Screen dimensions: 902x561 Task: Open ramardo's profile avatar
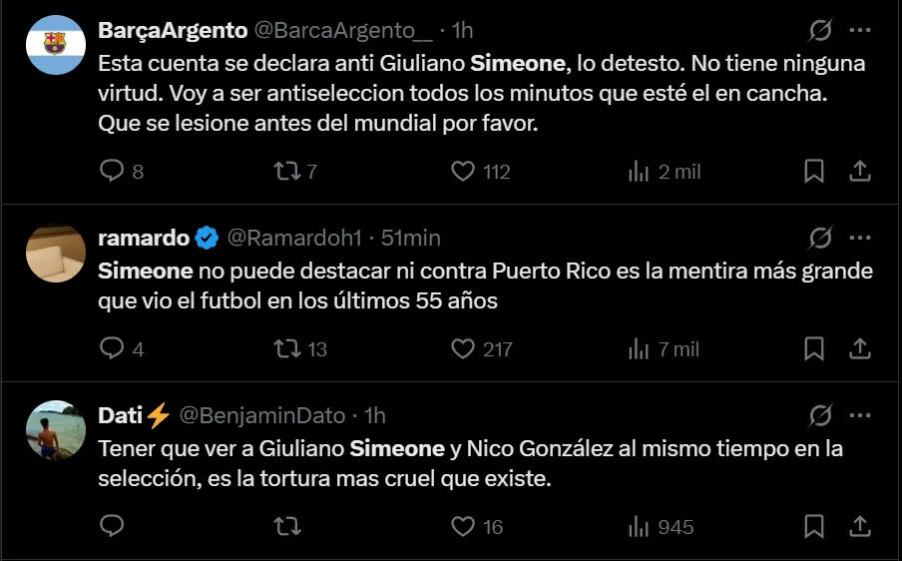(x=55, y=254)
